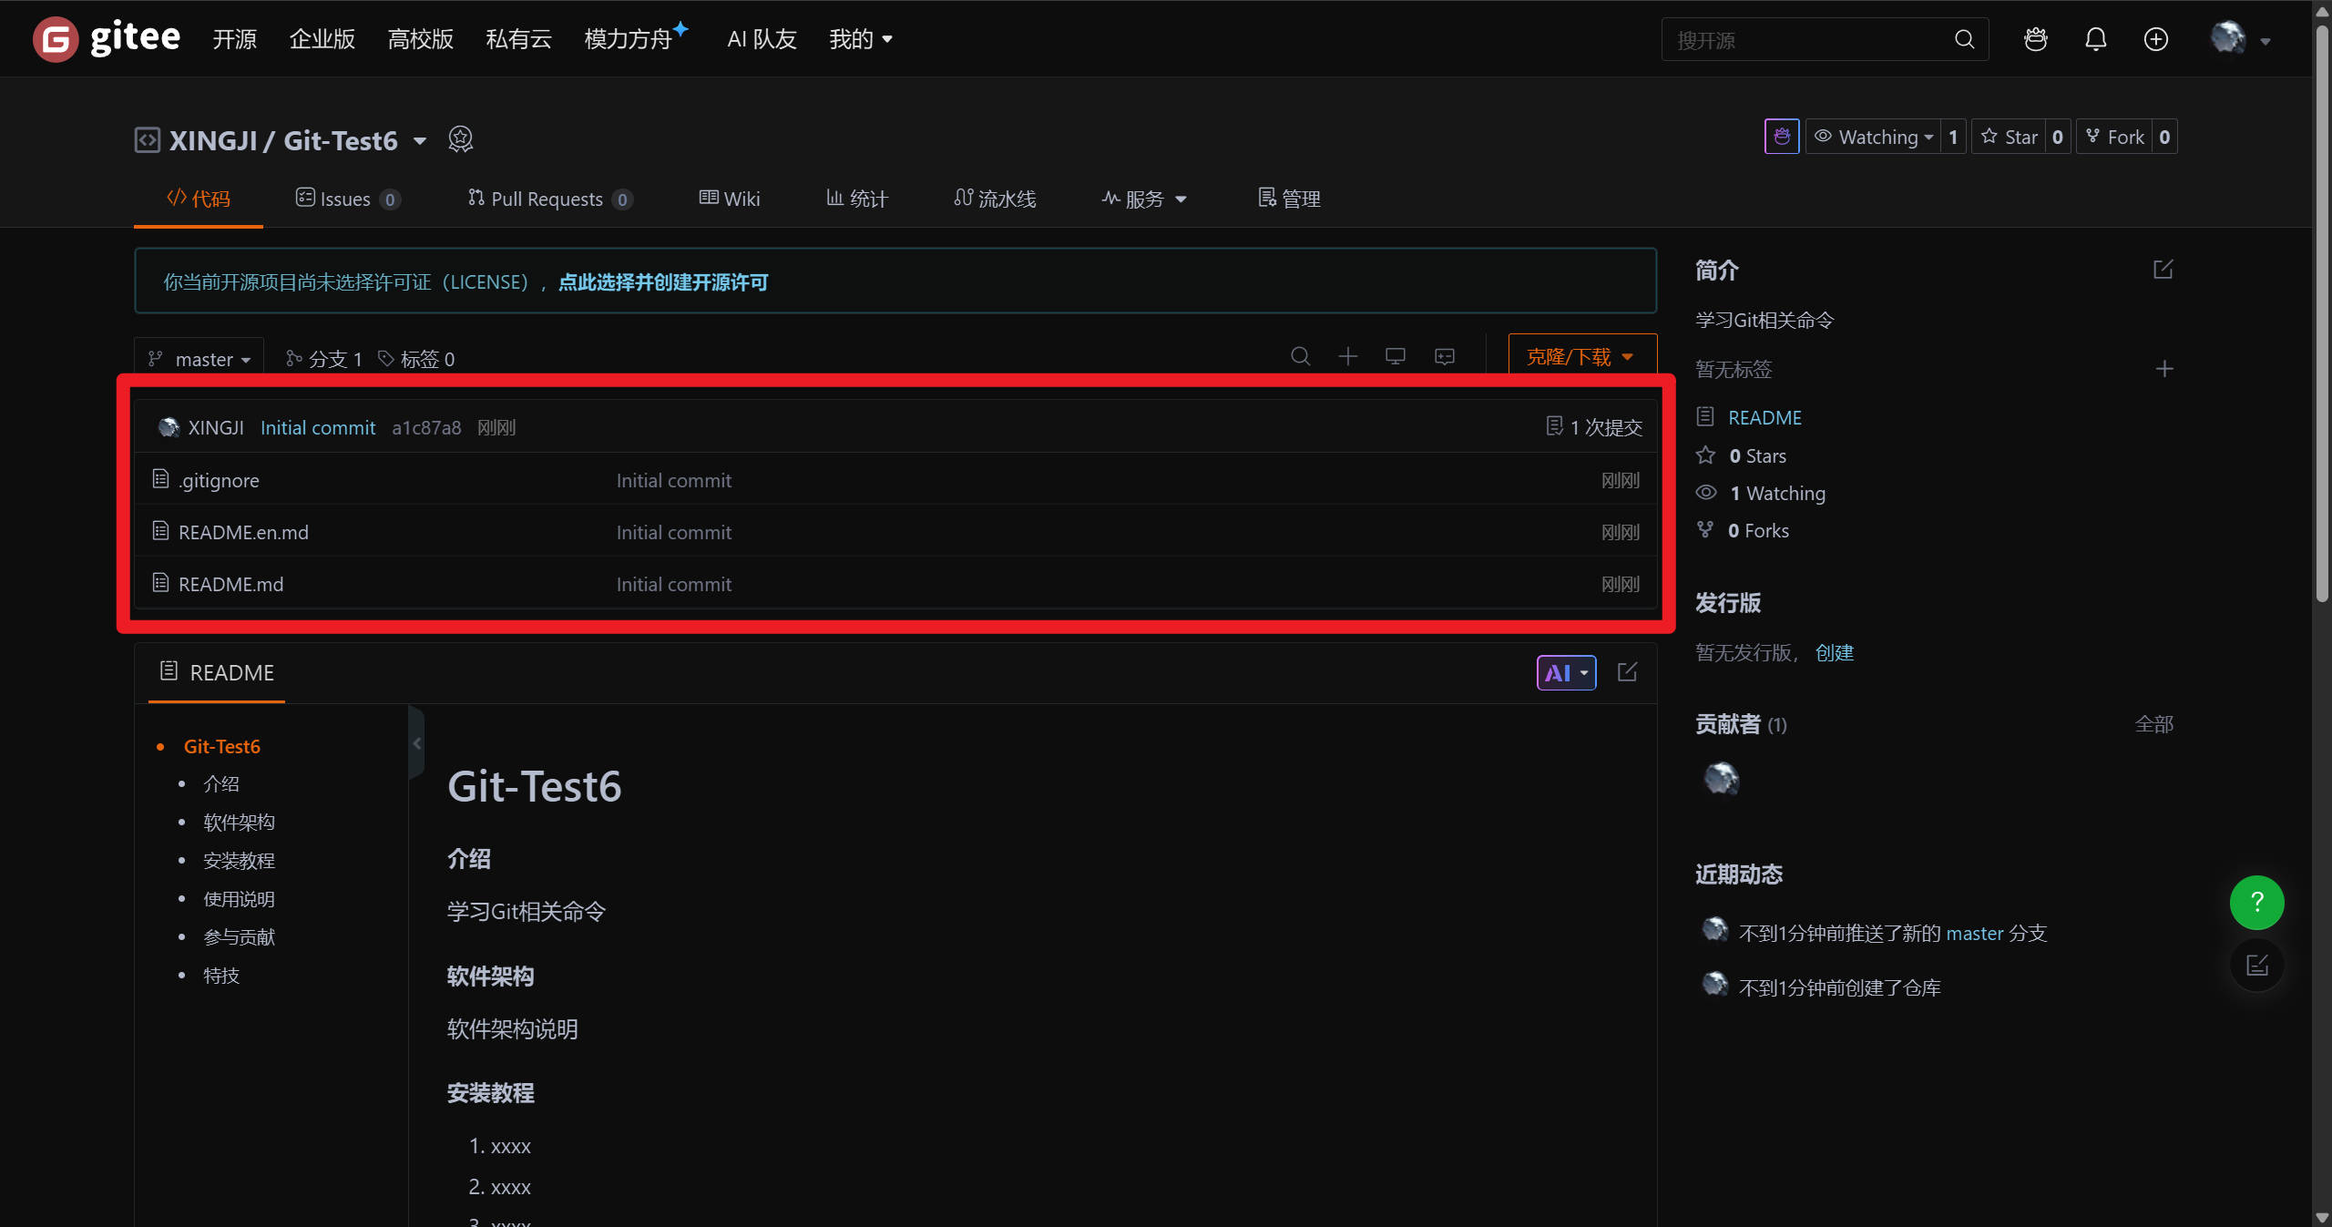Screen dimensions: 2332x1227
Task: Open the README.en.md file name
Action: pyautogui.click(x=243, y=532)
